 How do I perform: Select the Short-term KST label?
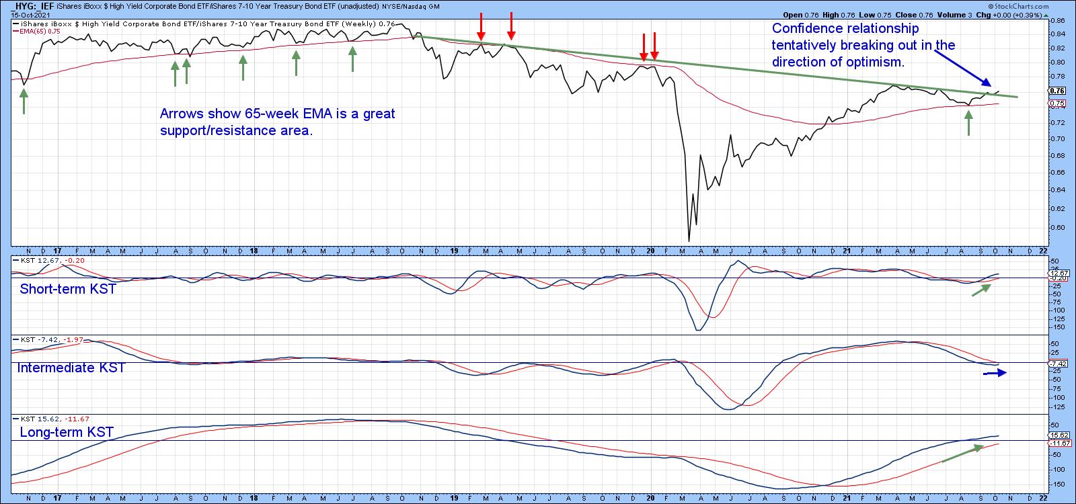point(67,289)
